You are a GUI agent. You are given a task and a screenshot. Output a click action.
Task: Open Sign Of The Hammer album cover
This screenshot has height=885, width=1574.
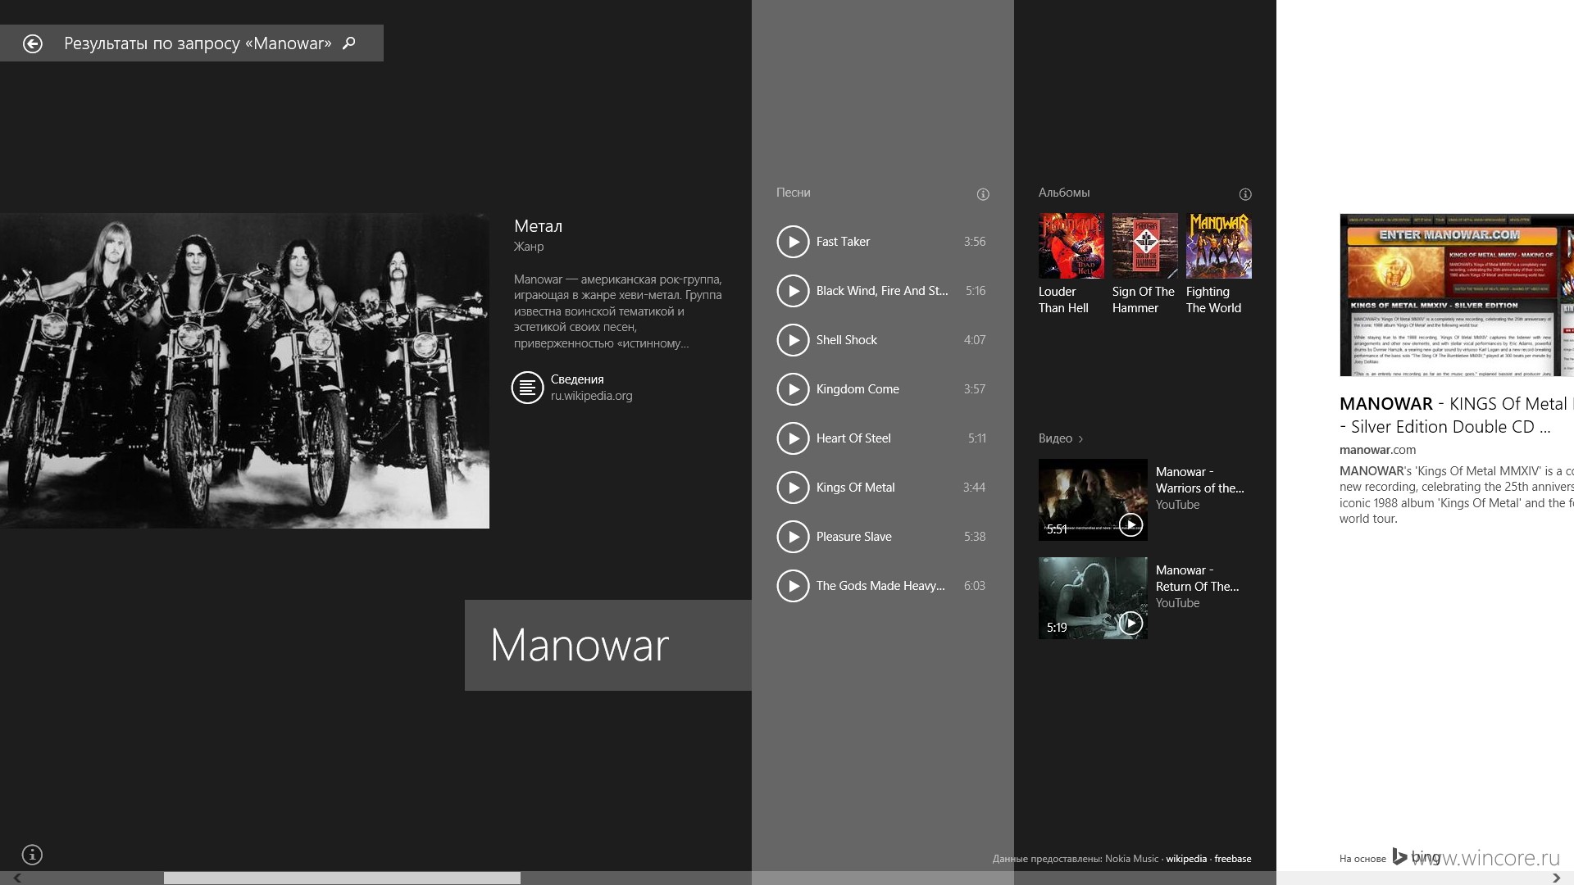[x=1145, y=246]
